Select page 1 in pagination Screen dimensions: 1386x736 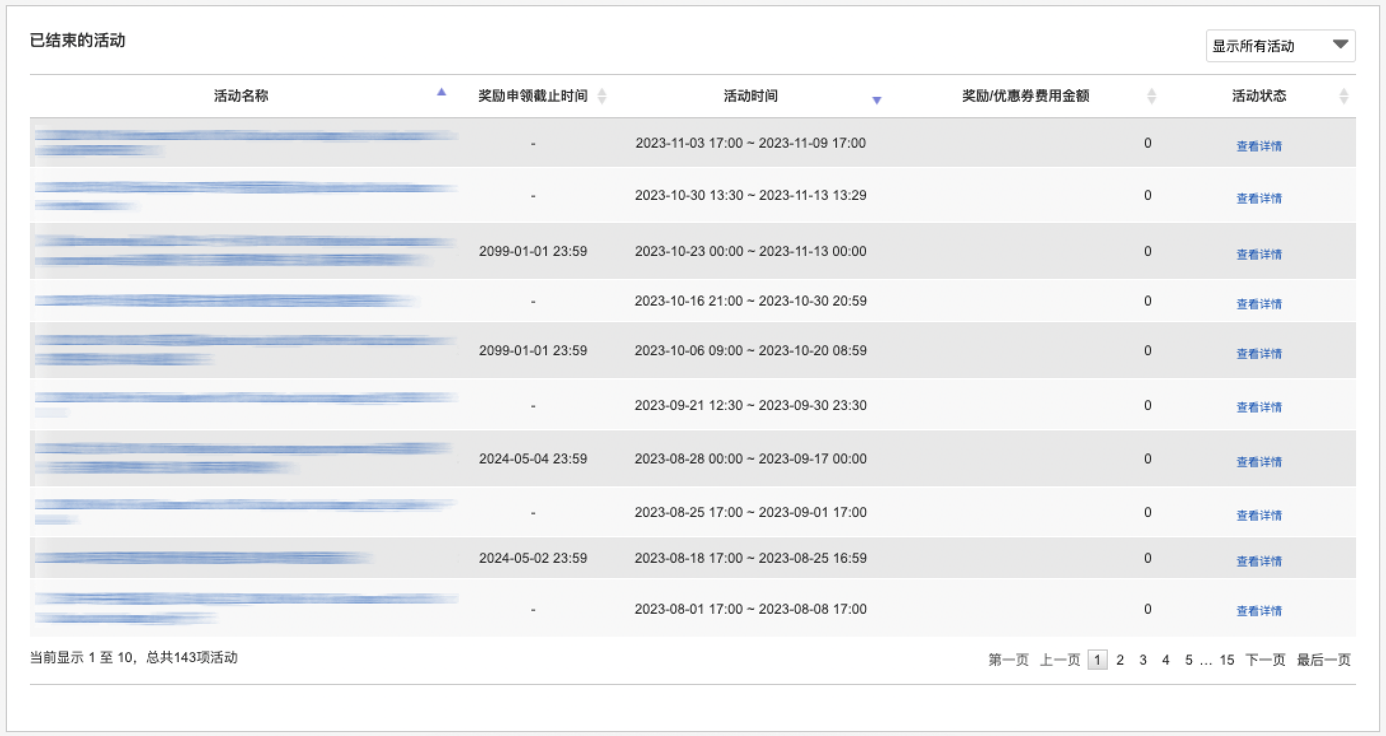click(1097, 660)
